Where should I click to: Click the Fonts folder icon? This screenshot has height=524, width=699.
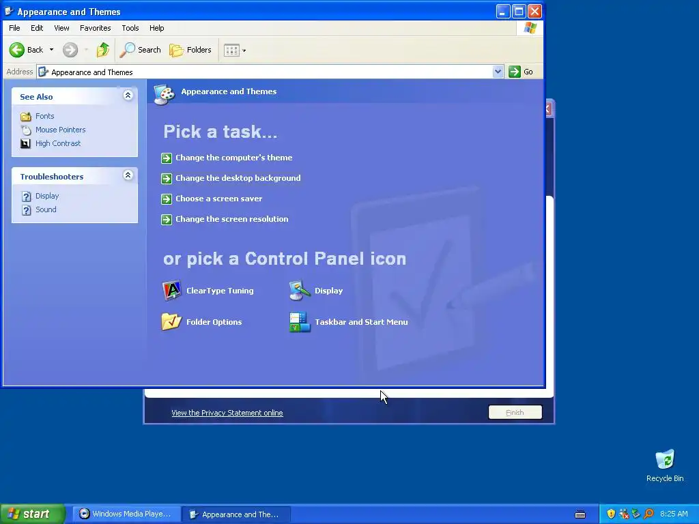26,116
